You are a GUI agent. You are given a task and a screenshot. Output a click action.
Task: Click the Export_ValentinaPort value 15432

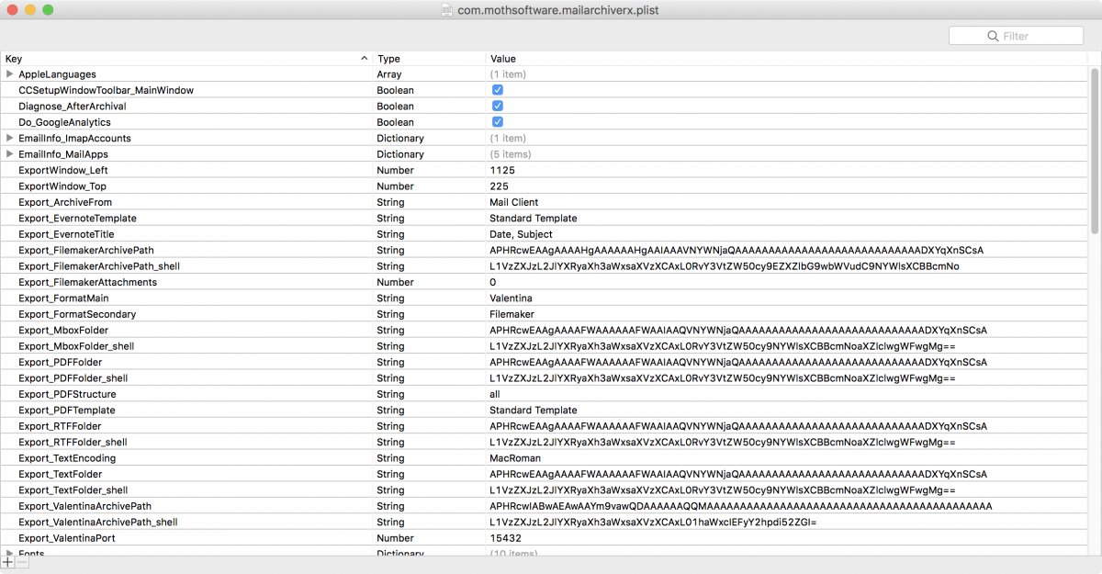[505, 538]
